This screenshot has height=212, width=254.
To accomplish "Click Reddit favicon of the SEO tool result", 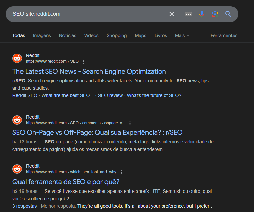I will click(17, 169).
